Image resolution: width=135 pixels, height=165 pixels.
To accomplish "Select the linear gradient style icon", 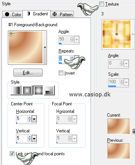I will point(16,90).
